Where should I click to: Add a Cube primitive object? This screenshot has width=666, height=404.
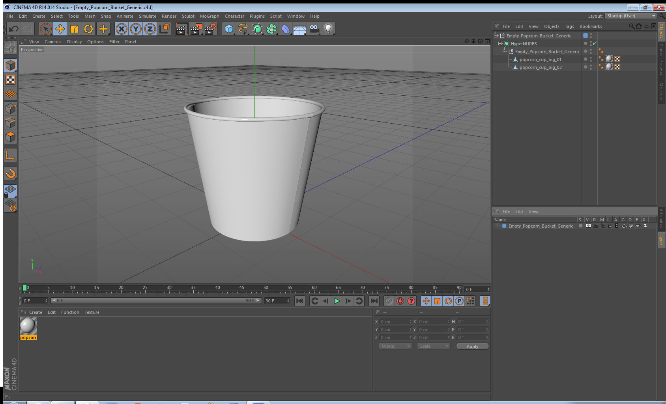[229, 29]
